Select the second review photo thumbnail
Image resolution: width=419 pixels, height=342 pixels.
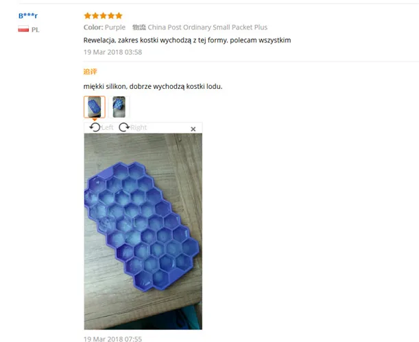(119, 107)
